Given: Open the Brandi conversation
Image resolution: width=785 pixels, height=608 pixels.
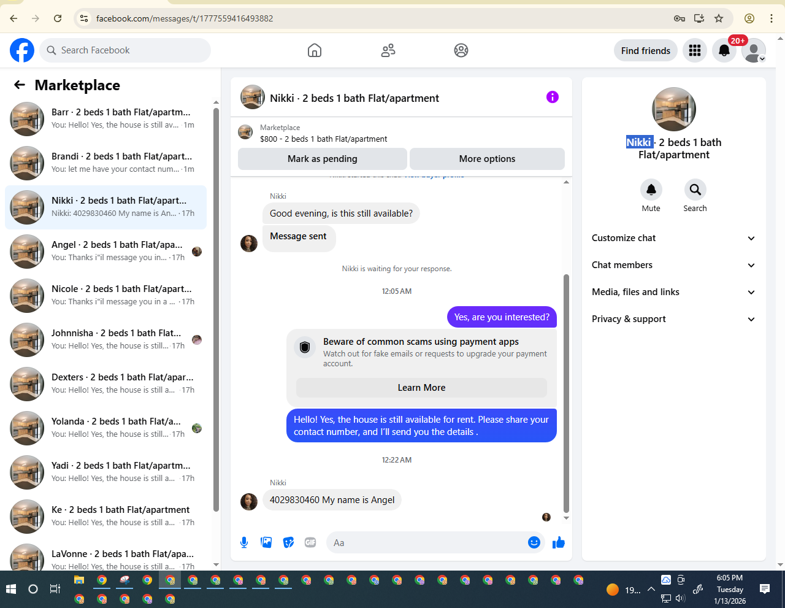Looking at the screenshot, I should [105, 163].
